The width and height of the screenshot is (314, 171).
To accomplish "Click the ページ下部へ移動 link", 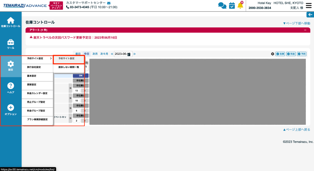I will click(x=296, y=23).
